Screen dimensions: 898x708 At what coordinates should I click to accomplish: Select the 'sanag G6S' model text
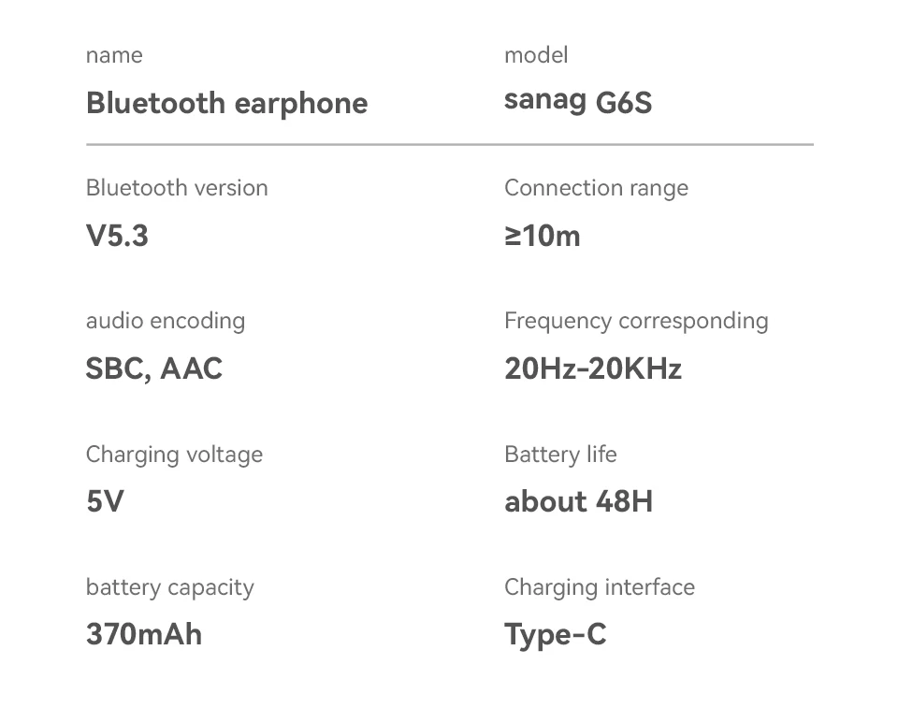tap(577, 101)
